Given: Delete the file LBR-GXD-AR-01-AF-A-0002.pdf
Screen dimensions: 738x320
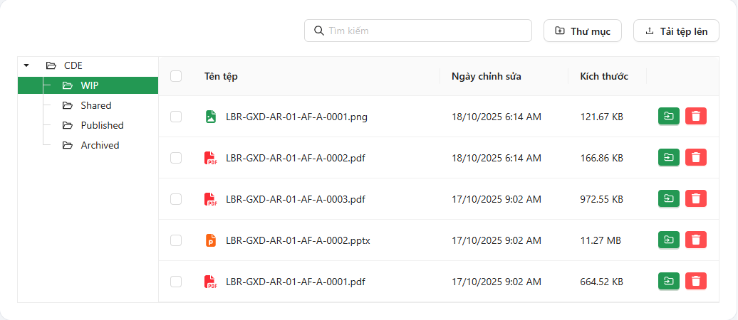Looking at the screenshot, I should (x=696, y=158).
